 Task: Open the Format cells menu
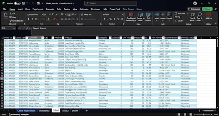[169, 17]
